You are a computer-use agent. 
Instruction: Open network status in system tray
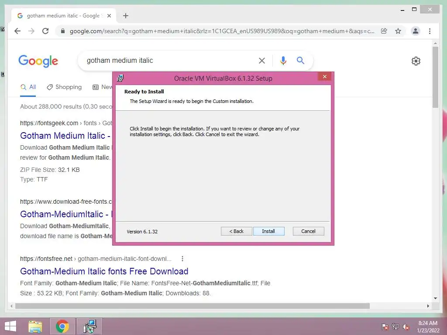395,327
